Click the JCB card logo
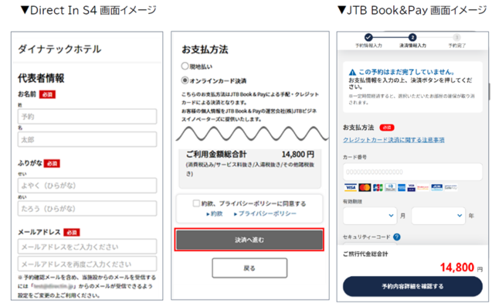This screenshot has height=307, width=502. [x=378, y=187]
